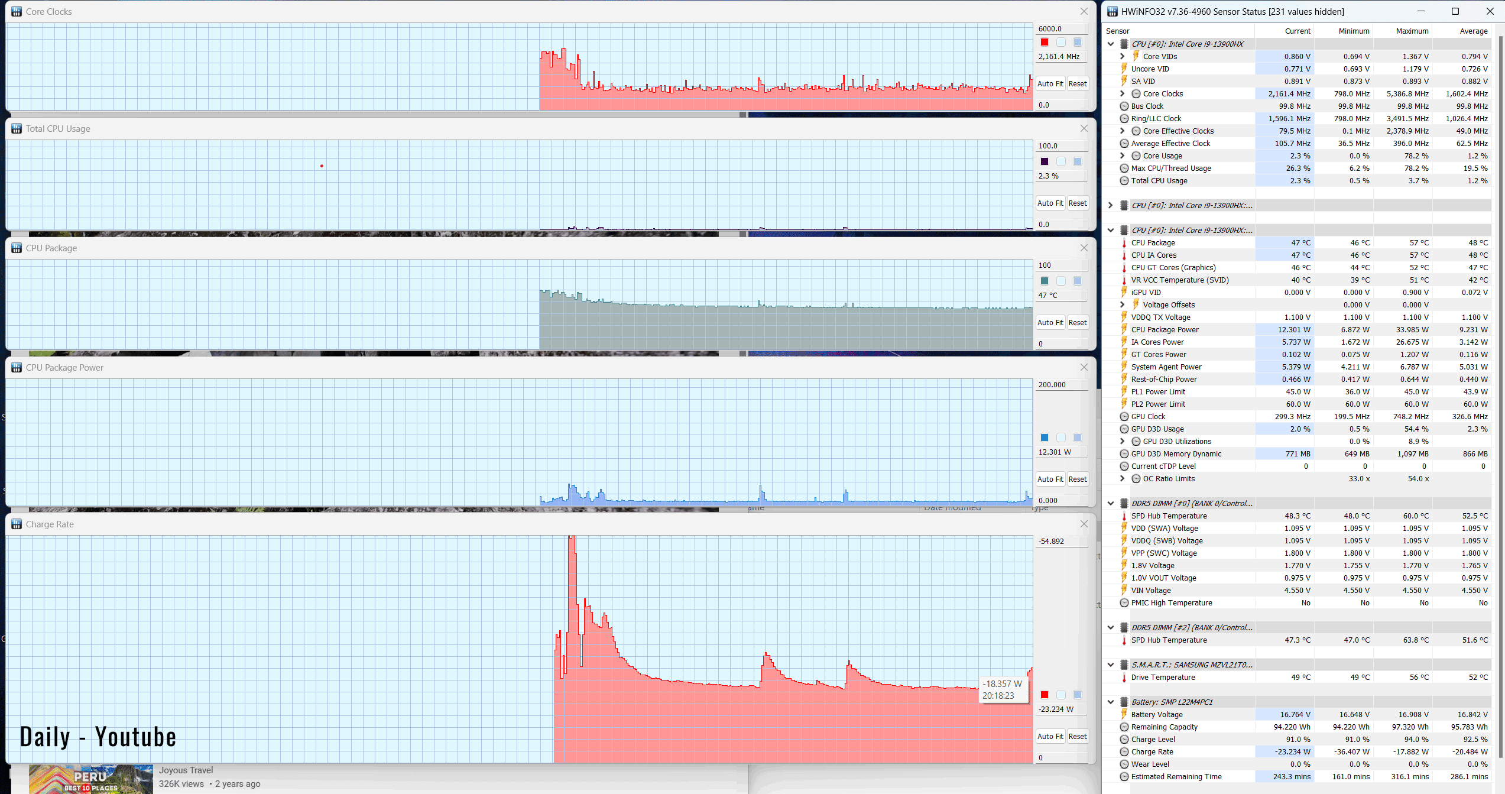Collapse the S.M.A.R.T. SAMSUNG sensor group
The image size is (1505, 794).
1111,665
